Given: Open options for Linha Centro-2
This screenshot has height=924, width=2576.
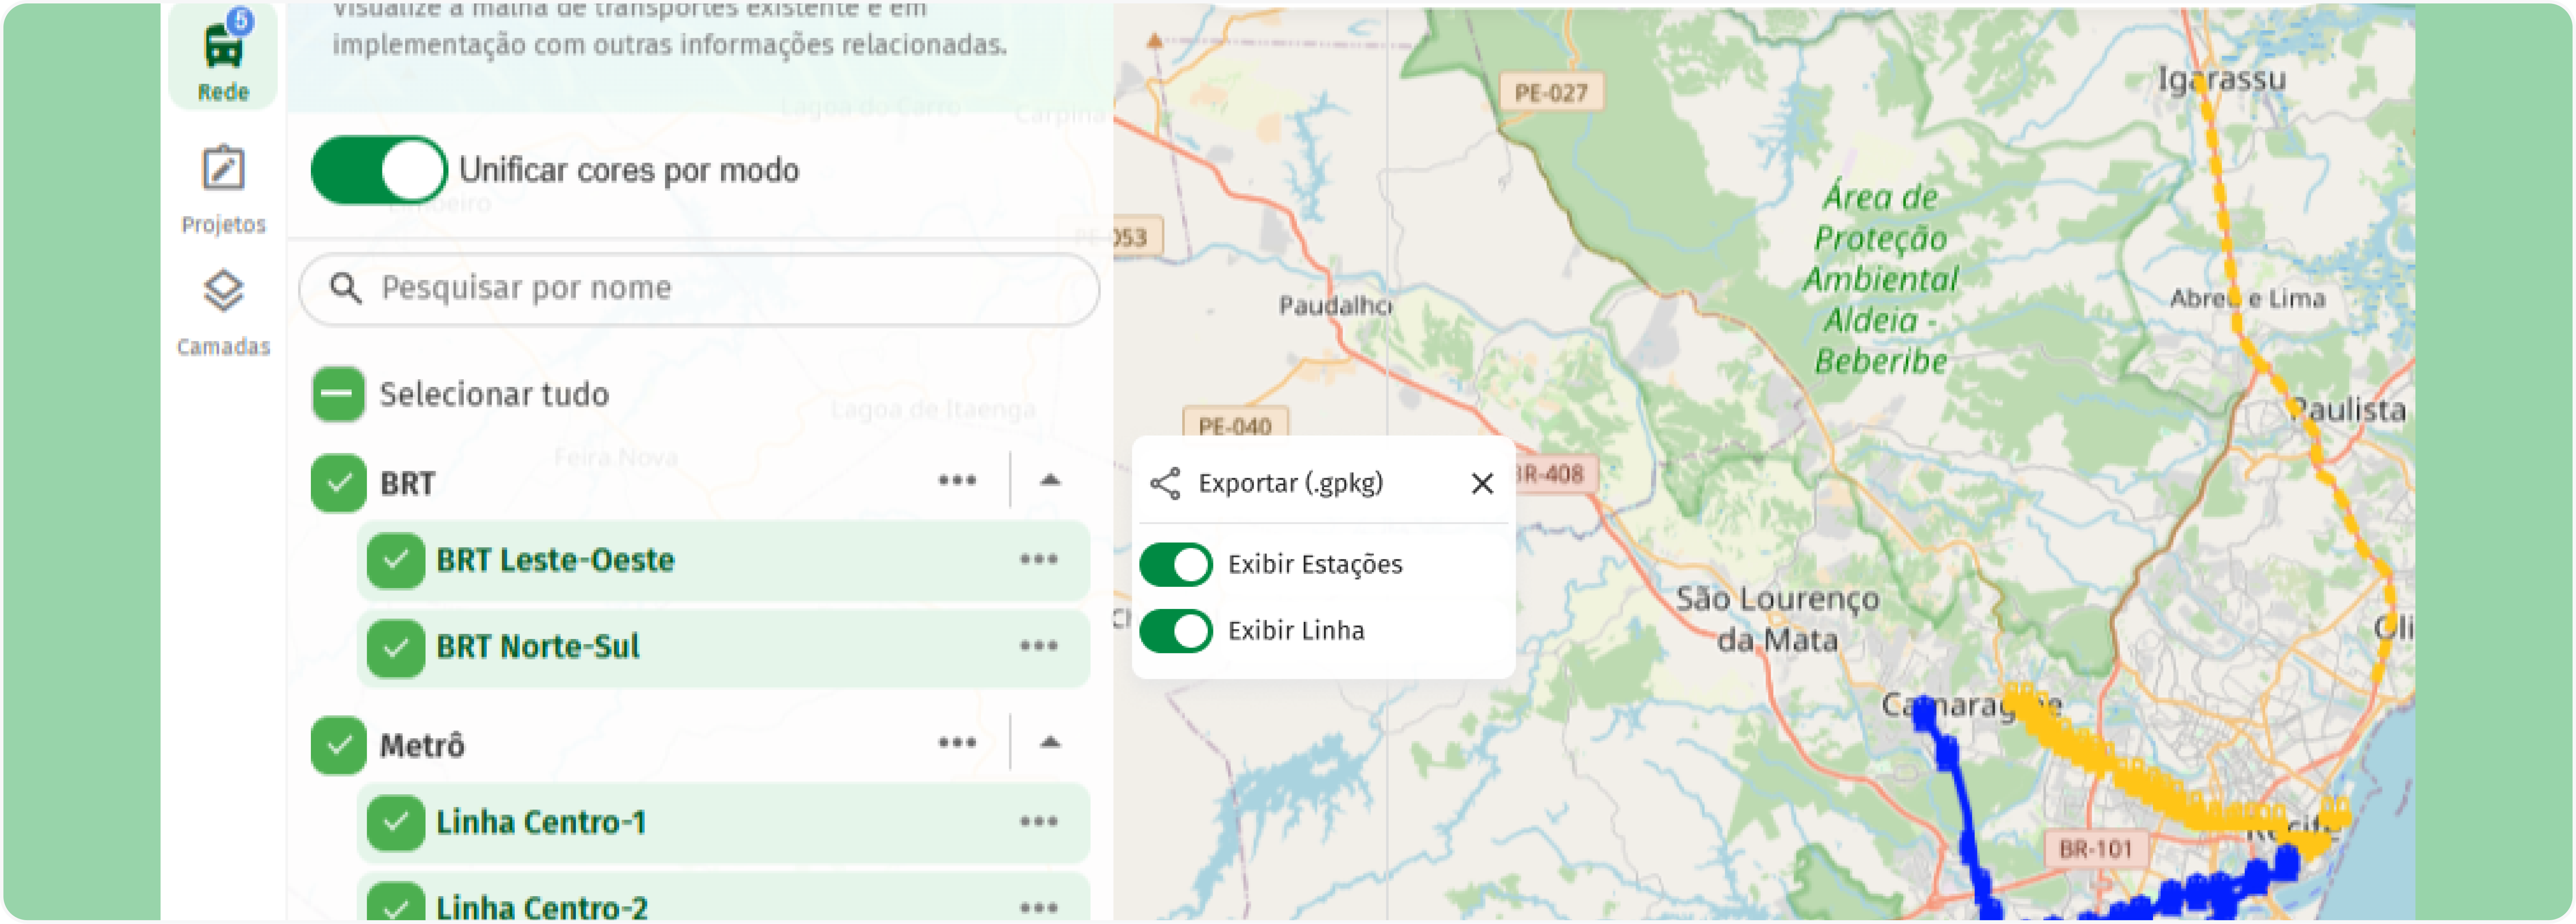Looking at the screenshot, I should pyautogui.click(x=1039, y=908).
